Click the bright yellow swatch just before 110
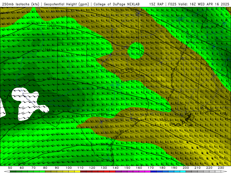The width and height of the screenshot is (231, 173). tap(77, 172)
